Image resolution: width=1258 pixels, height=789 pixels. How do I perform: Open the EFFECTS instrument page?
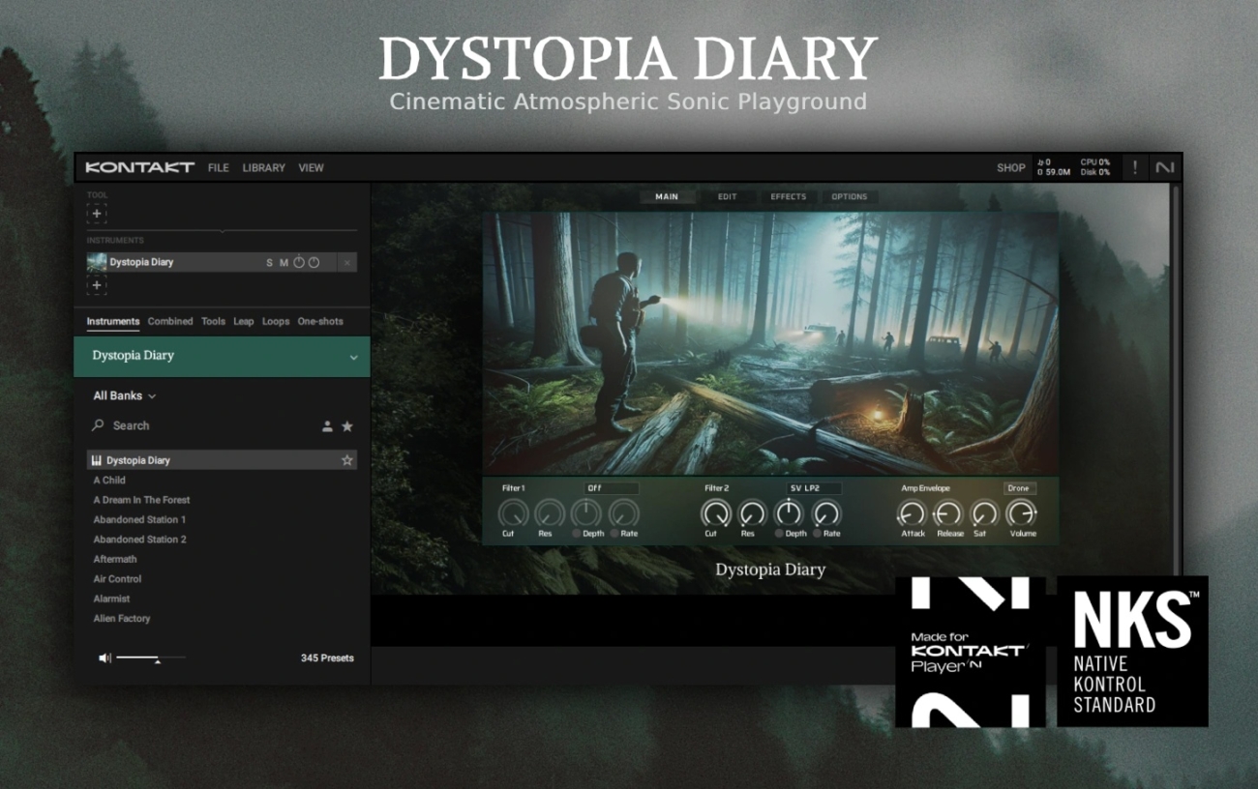point(788,197)
